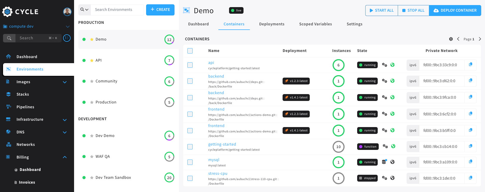
Task: Copy the mysql container IPv6 address
Action: coord(471,162)
